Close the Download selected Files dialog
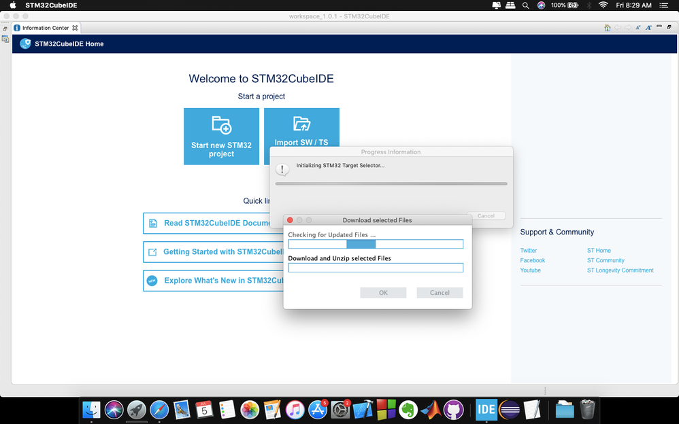The width and height of the screenshot is (679, 424). pyautogui.click(x=290, y=220)
